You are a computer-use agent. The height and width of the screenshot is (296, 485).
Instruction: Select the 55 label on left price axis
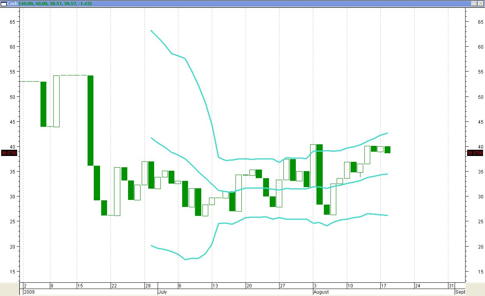[12, 72]
